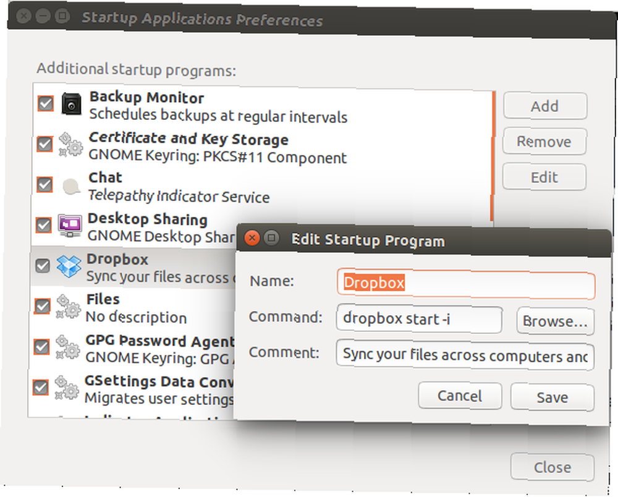Click the Backup Monitor safe icon
Screen dimensions: 618x497
click(x=71, y=104)
